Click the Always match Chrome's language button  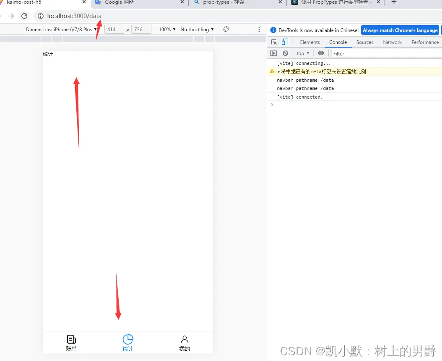coord(400,30)
